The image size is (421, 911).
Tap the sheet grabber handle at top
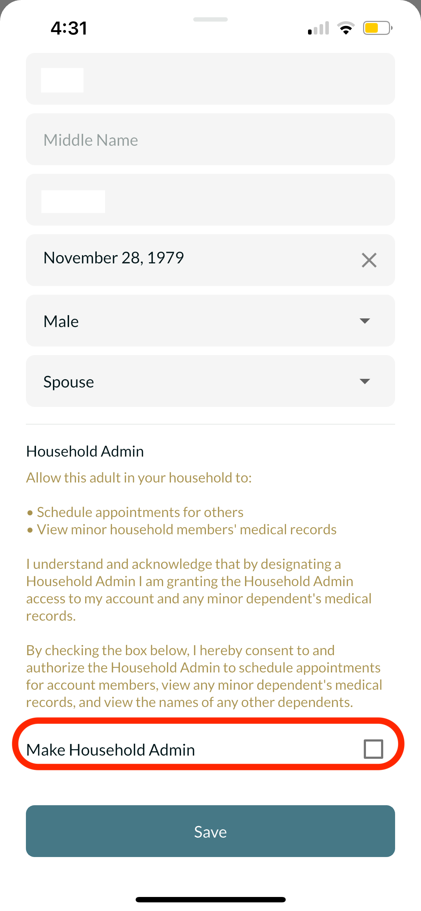click(210, 19)
